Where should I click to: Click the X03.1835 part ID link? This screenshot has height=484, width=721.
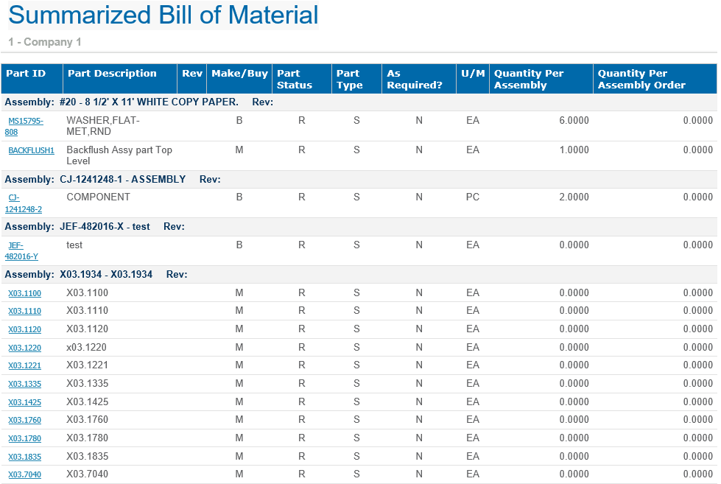pyautogui.click(x=24, y=457)
